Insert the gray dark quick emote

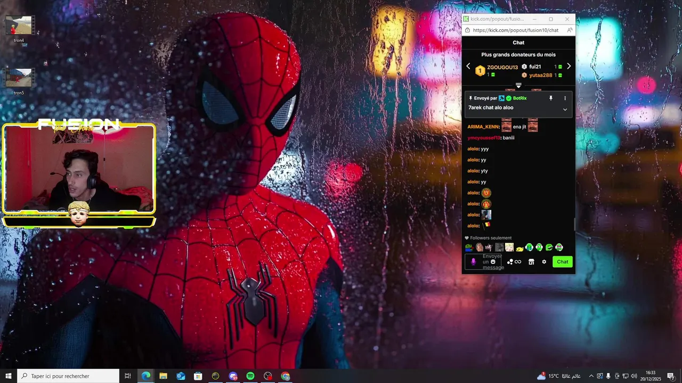click(499, 247)
